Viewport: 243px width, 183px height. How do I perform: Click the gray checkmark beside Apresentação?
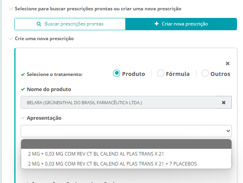(x=23, y=118)
